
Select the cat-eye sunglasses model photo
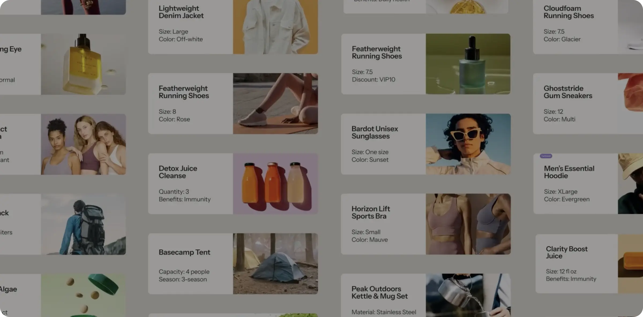click(x=468, y=144)
